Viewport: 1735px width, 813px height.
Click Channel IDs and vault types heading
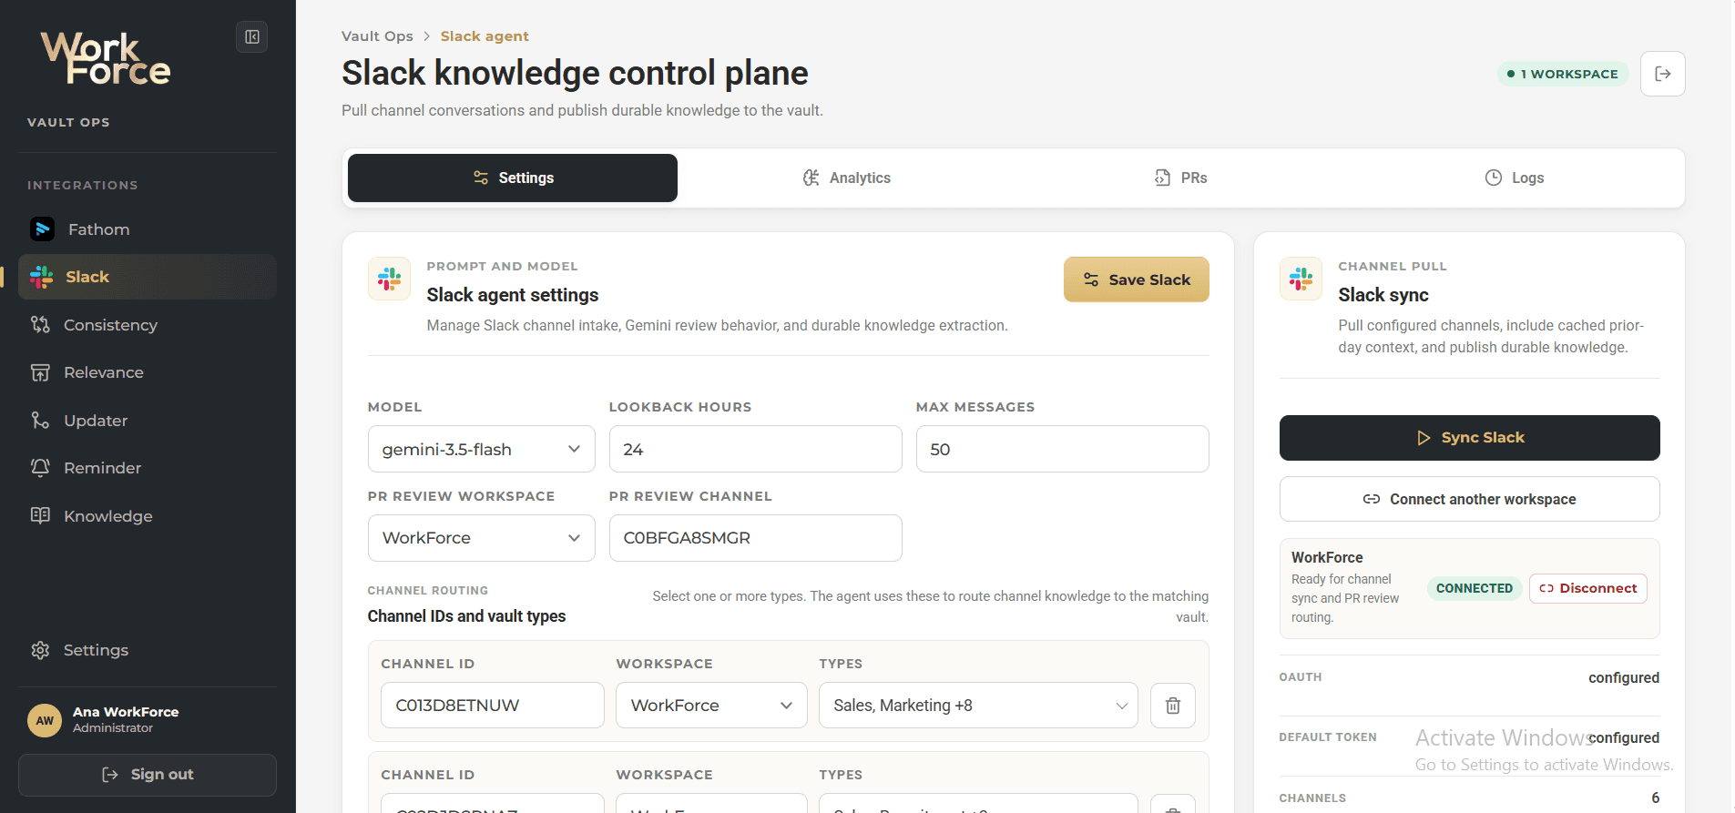[x=466, y=616]
